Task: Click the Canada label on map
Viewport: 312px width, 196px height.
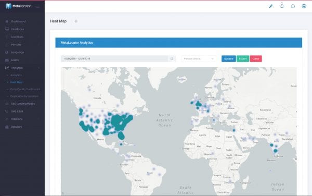Action: coord(97,98)
